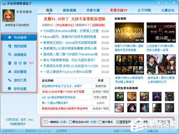Open forum post adc apc速出神装的另类途径
Screen dimensions: 179x134
point(59,97)
